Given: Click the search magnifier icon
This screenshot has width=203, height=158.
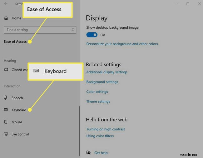Looking at the screenshot, I should coord(72,30).
